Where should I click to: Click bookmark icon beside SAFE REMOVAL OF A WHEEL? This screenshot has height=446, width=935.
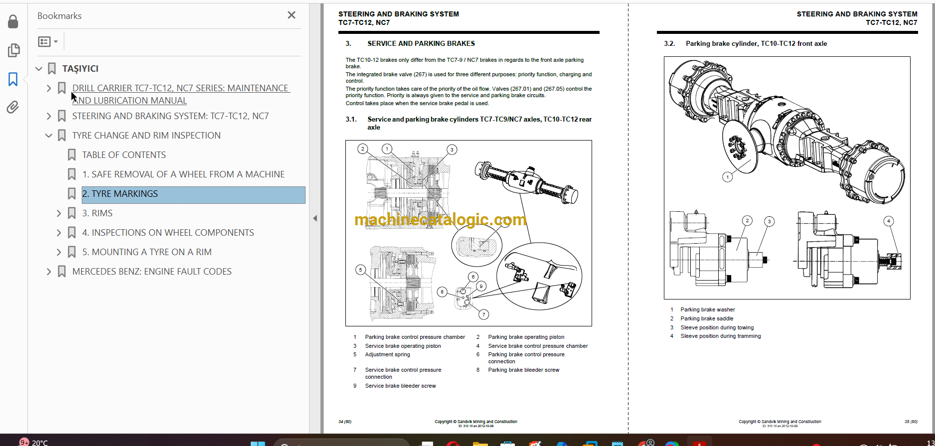pos(72,174)
